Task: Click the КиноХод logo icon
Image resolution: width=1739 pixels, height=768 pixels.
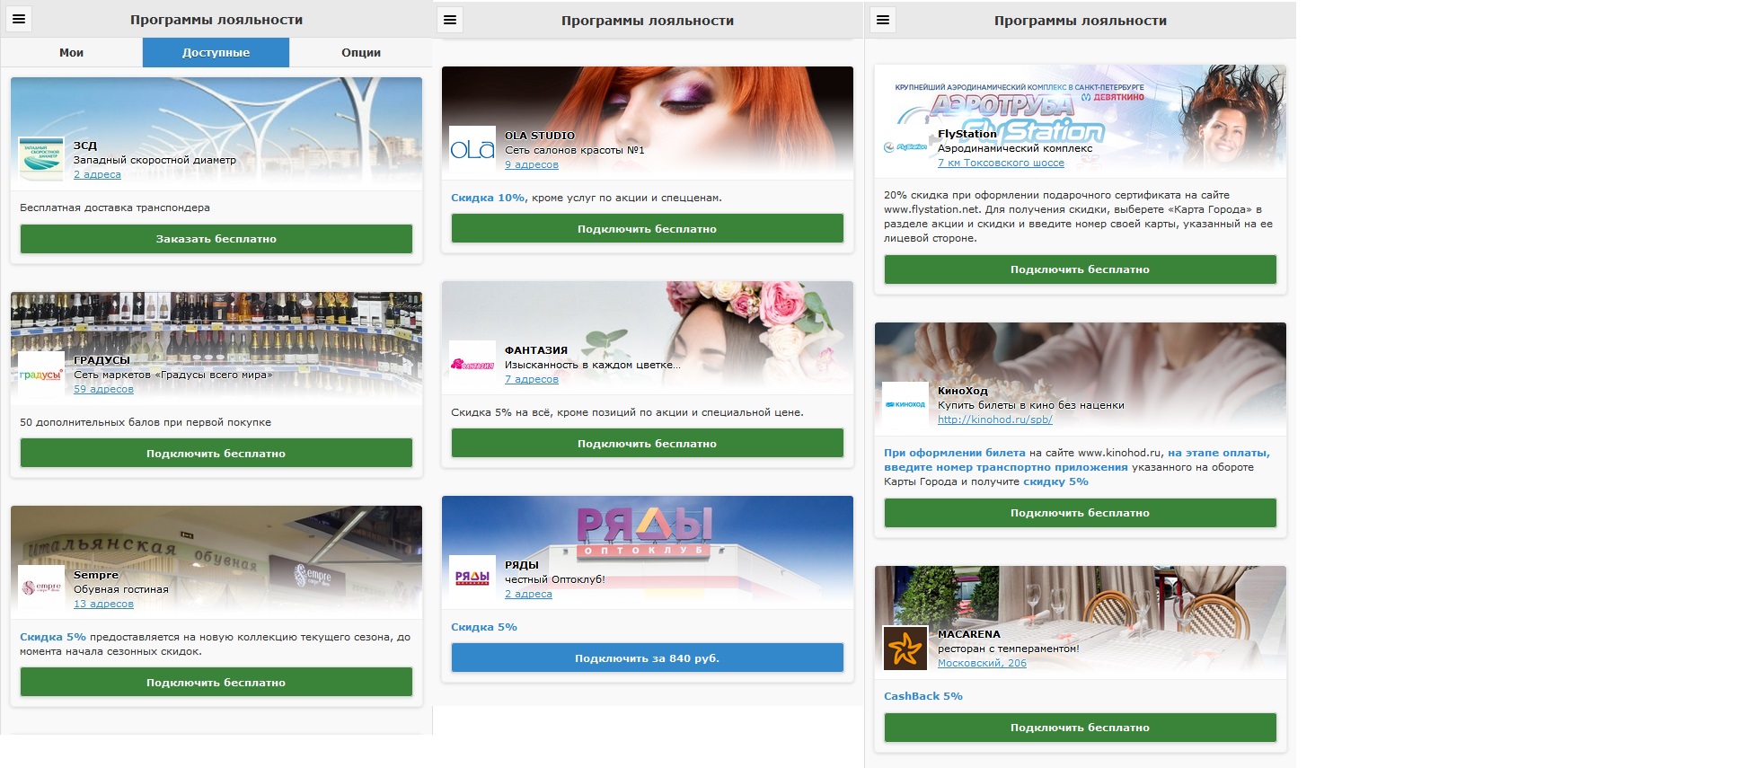Action: pyautogui.click(x=905, y=404)
